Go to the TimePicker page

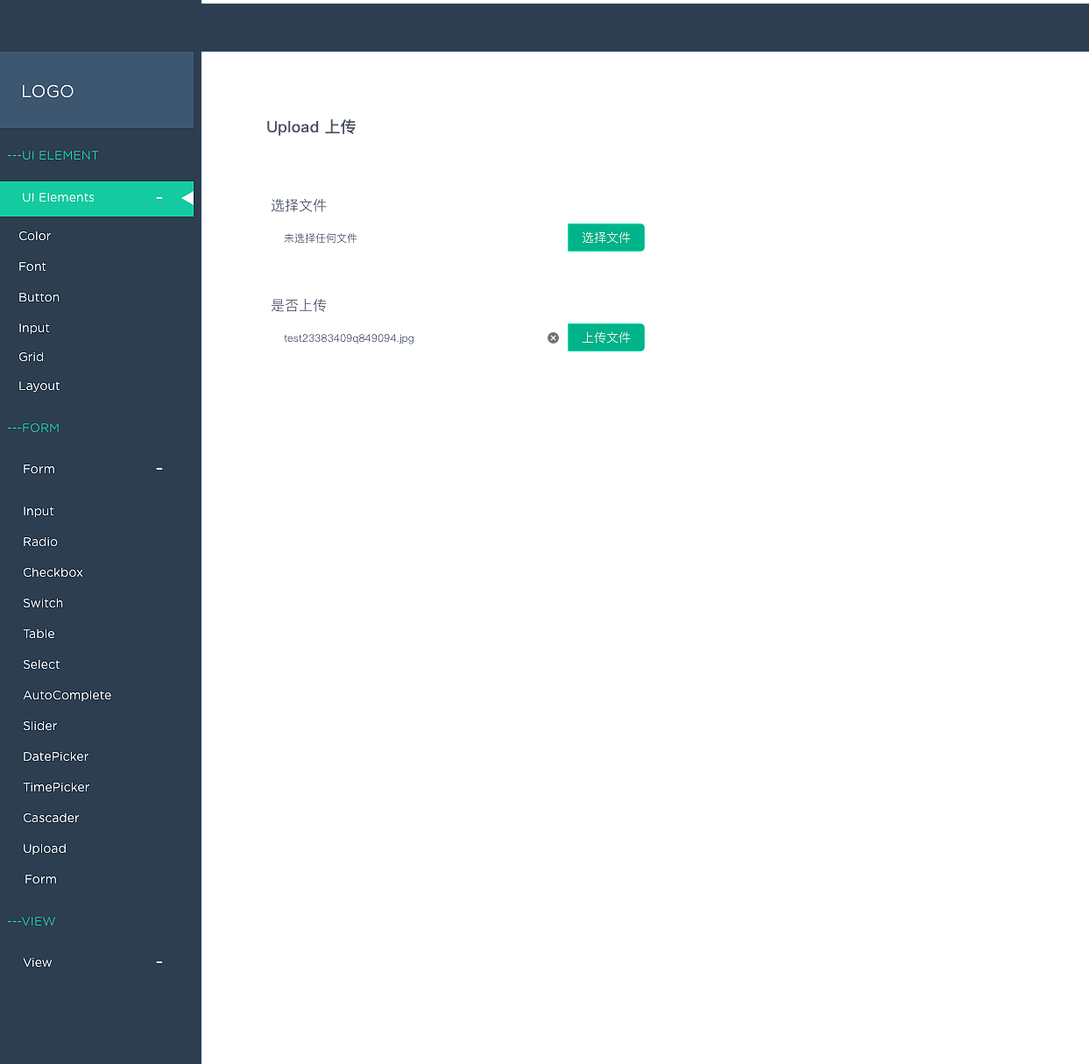56,787
